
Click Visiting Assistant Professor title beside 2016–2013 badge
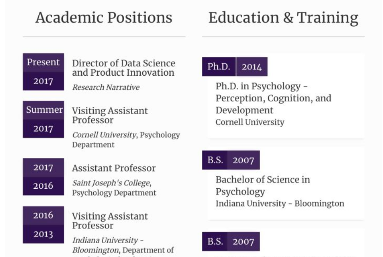click(x=110, y=221)
